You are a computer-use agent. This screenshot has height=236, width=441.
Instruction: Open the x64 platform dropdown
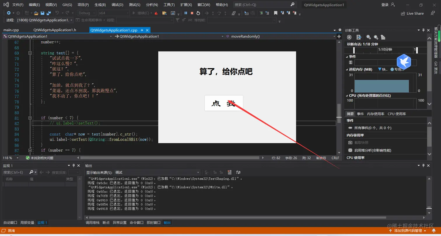[113, 13]
